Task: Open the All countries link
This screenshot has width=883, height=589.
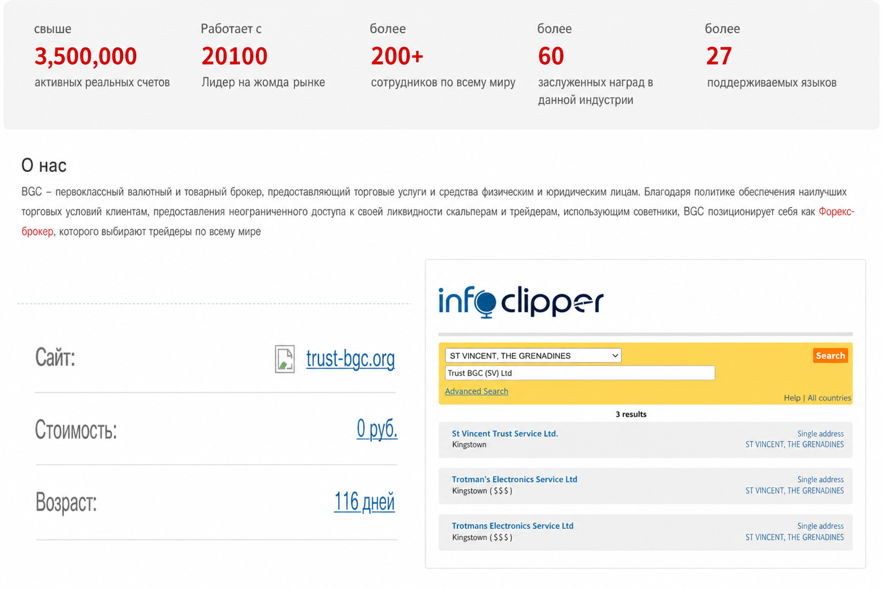Action: click(829, 398)
